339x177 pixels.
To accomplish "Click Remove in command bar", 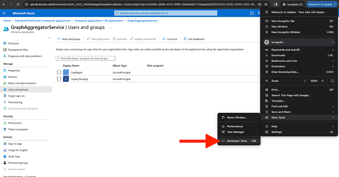I will coord(120,39).
